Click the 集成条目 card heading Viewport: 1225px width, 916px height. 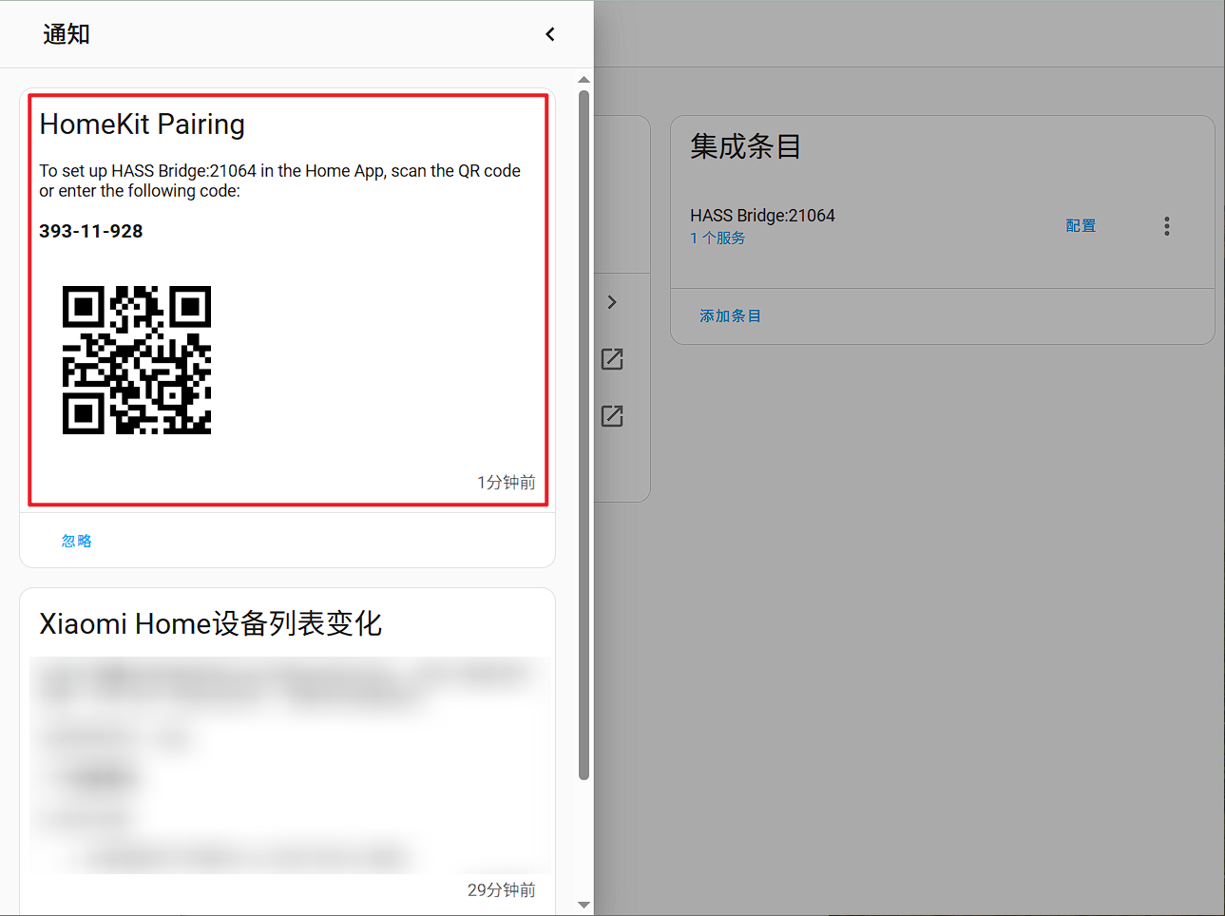[746, 146]
